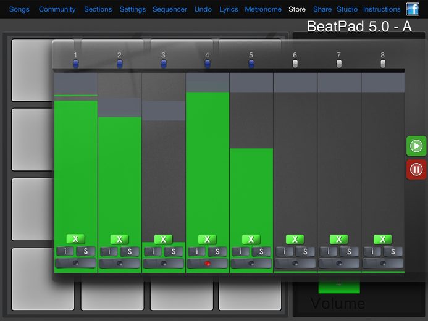Open Instructions from the top bar
428x321 pixels.
382,9
